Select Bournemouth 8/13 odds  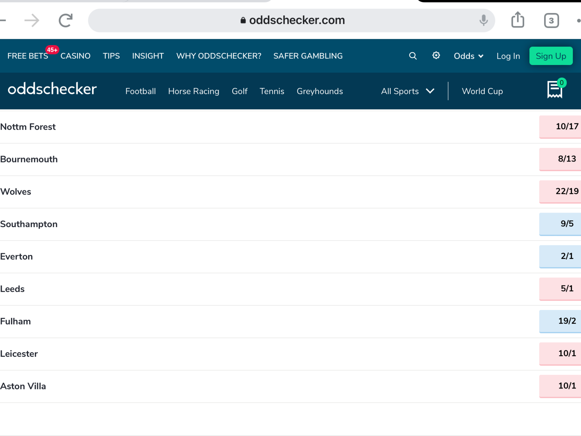(x=560, y=159)
